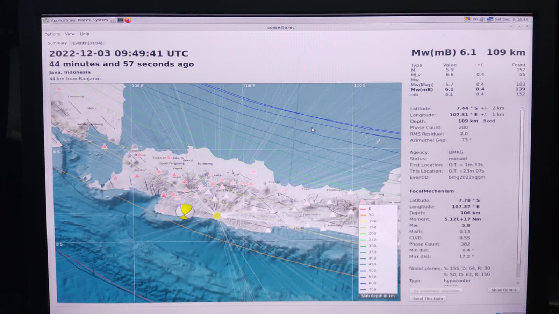Open the Options menu
Image resolution: width=559 pixels, height=314 pixels.
click(52, 34)
